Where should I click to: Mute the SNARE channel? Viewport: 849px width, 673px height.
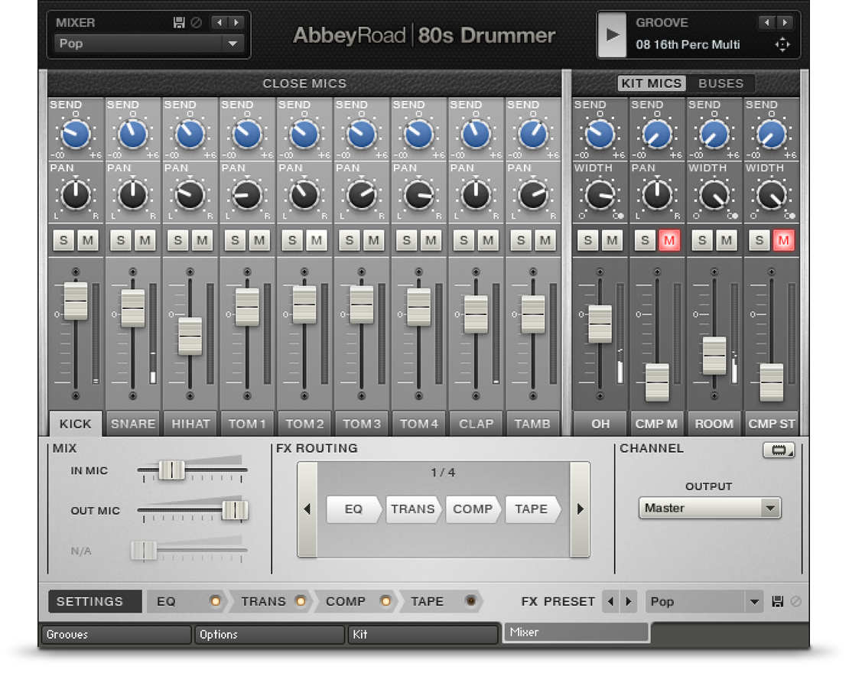(x=145, y=240)
